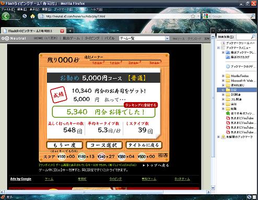
Task: Open the ブックマークのアド... bookmark
Action: 241,66
